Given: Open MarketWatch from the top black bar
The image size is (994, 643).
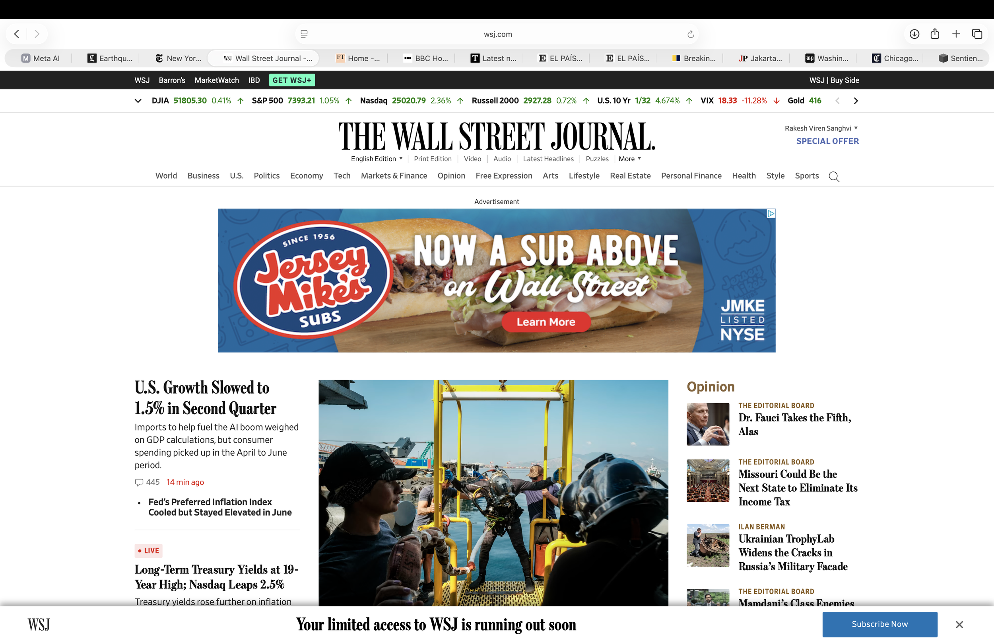Looking at the screenshot, I should coord(216,80).
